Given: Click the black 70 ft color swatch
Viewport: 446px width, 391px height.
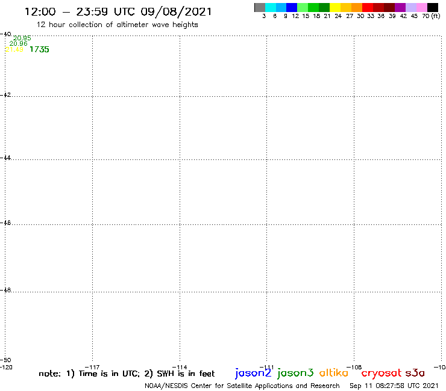Looking at the screenshot, I should 433,7.
